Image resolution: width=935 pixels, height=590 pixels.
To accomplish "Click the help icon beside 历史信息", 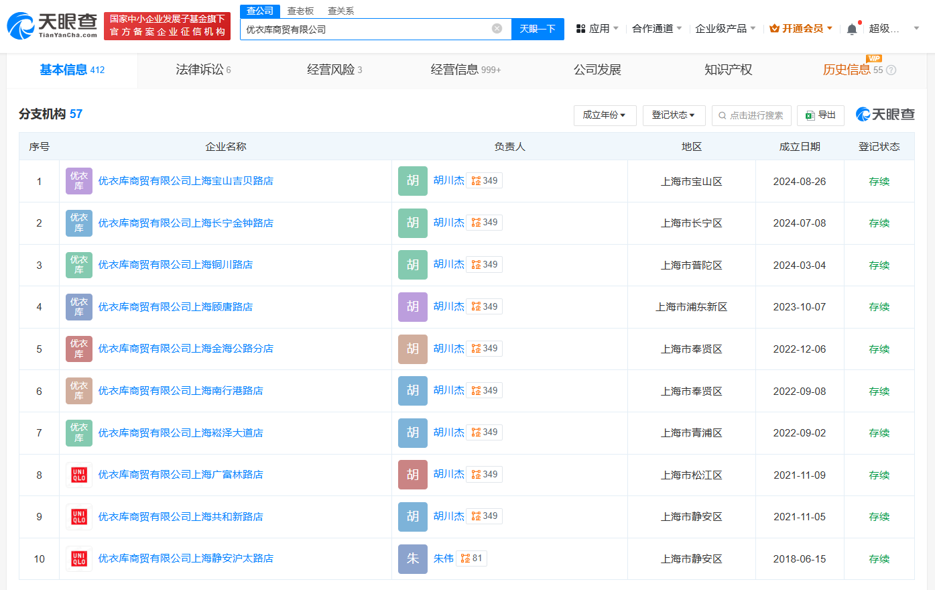I will click(x=891, y=70).
